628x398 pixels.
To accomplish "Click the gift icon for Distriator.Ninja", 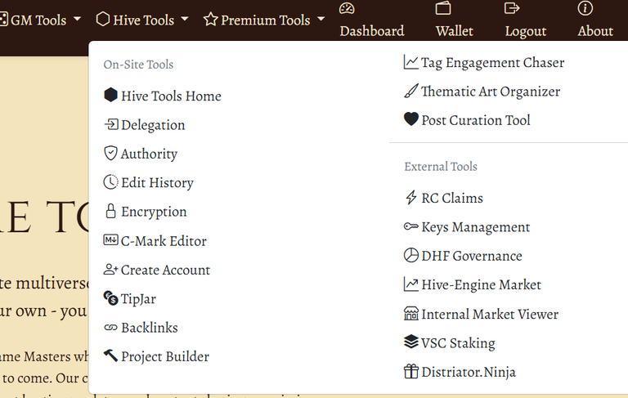I will (411, 371).
